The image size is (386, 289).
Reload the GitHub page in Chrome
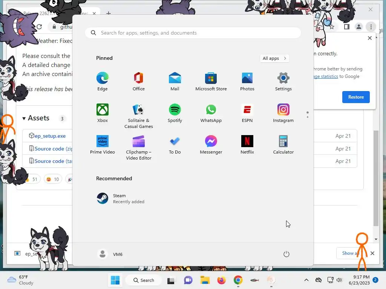(39, 27)
